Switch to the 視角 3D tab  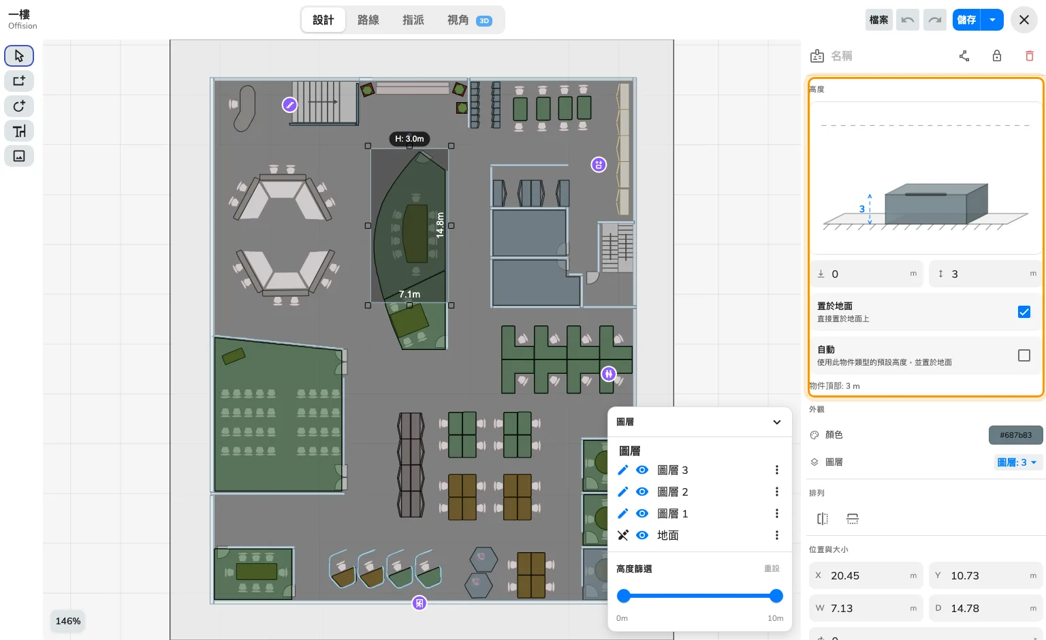click(x=469, y=20)
